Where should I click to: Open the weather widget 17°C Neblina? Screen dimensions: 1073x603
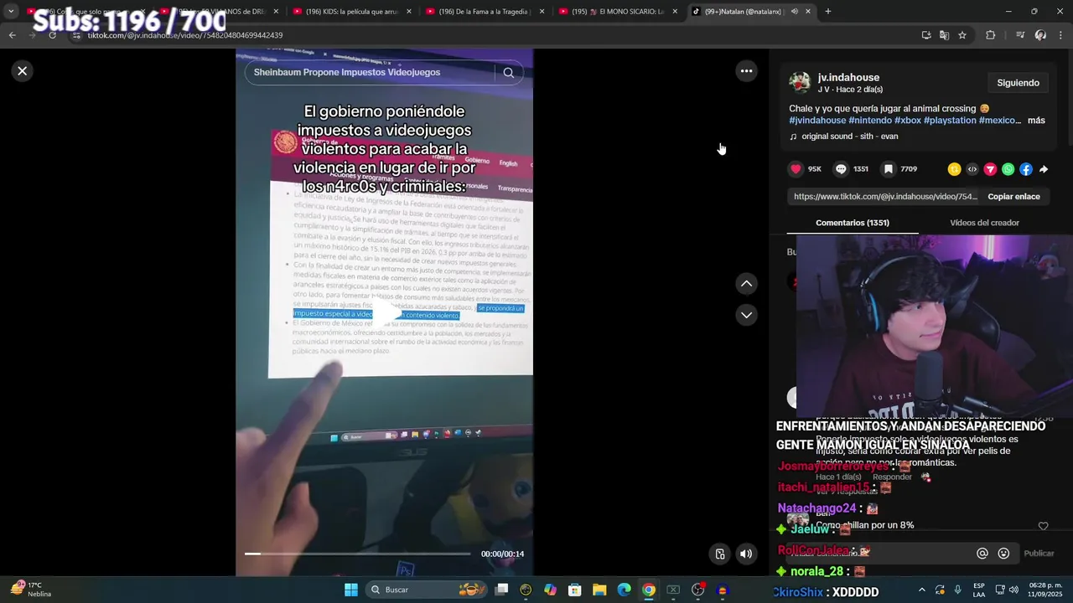(x=30, y=590)
